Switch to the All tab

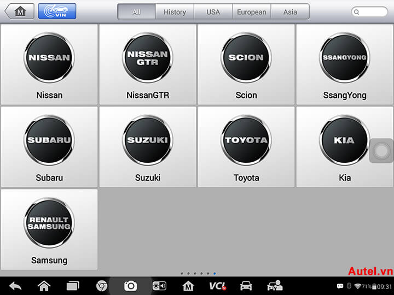[x=136, y=12]
